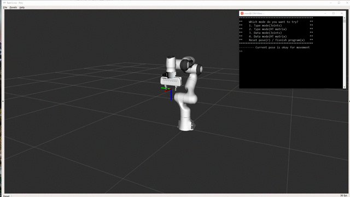Image resolution: width=350 pixels, height=197 pixels.
Task: Open the Panels menu
Action: [13, 7]
